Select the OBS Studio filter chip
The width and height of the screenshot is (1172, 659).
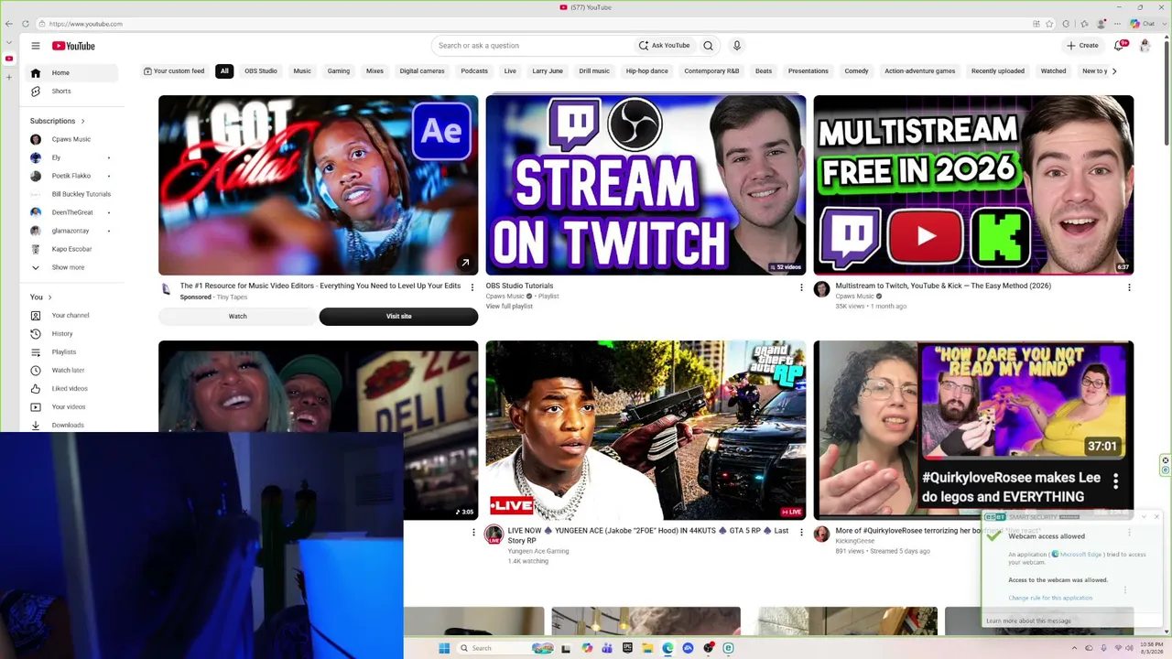coord(261,70)
